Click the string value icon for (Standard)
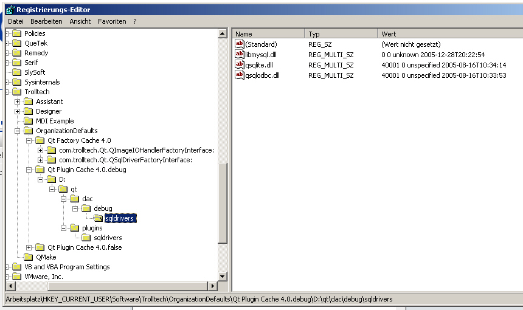The height and width of the screenshot is (310, 523). [240, 44]
